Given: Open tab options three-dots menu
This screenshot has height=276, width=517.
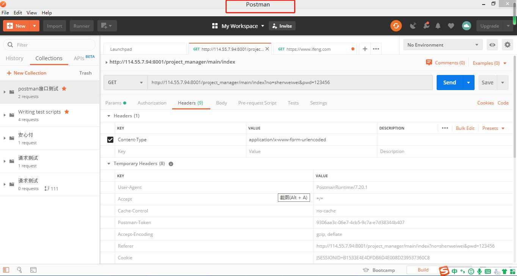Looking at the screenshot, I should 376,49.
